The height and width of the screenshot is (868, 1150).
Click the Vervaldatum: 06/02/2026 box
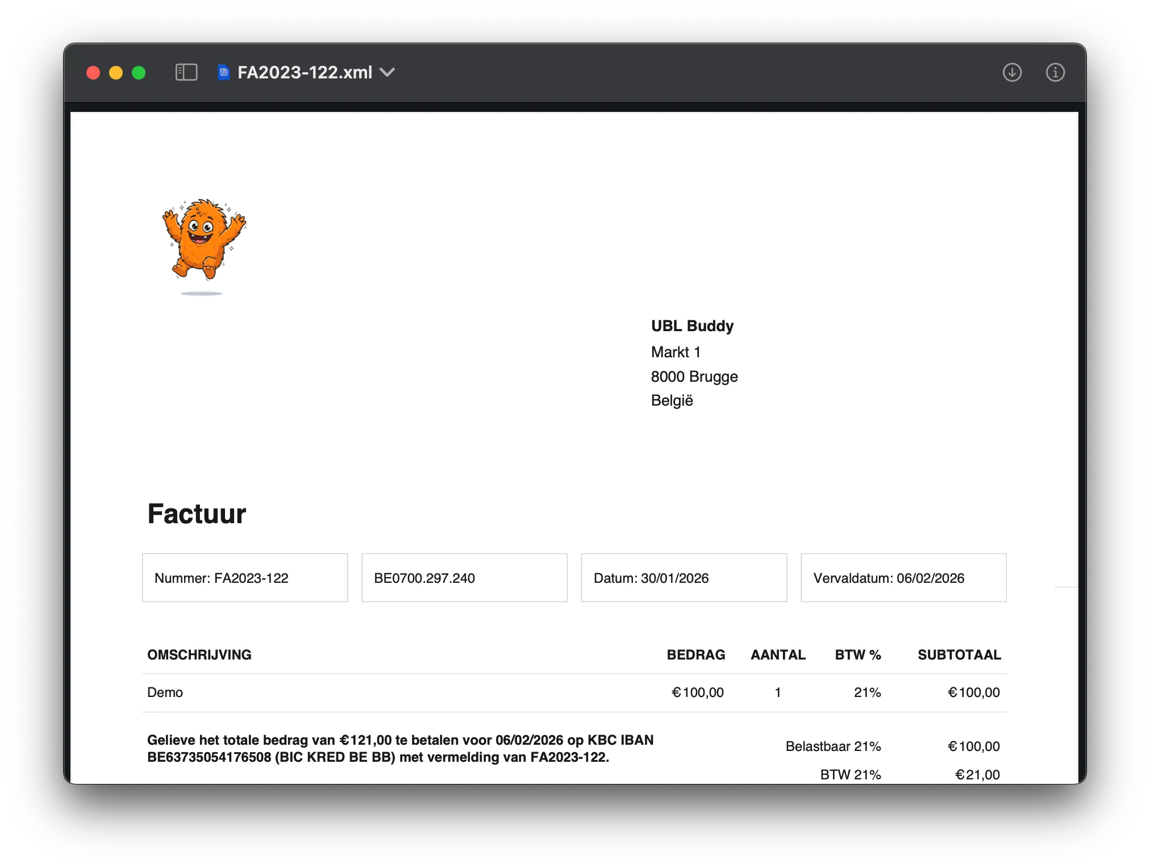coord(903,578)
